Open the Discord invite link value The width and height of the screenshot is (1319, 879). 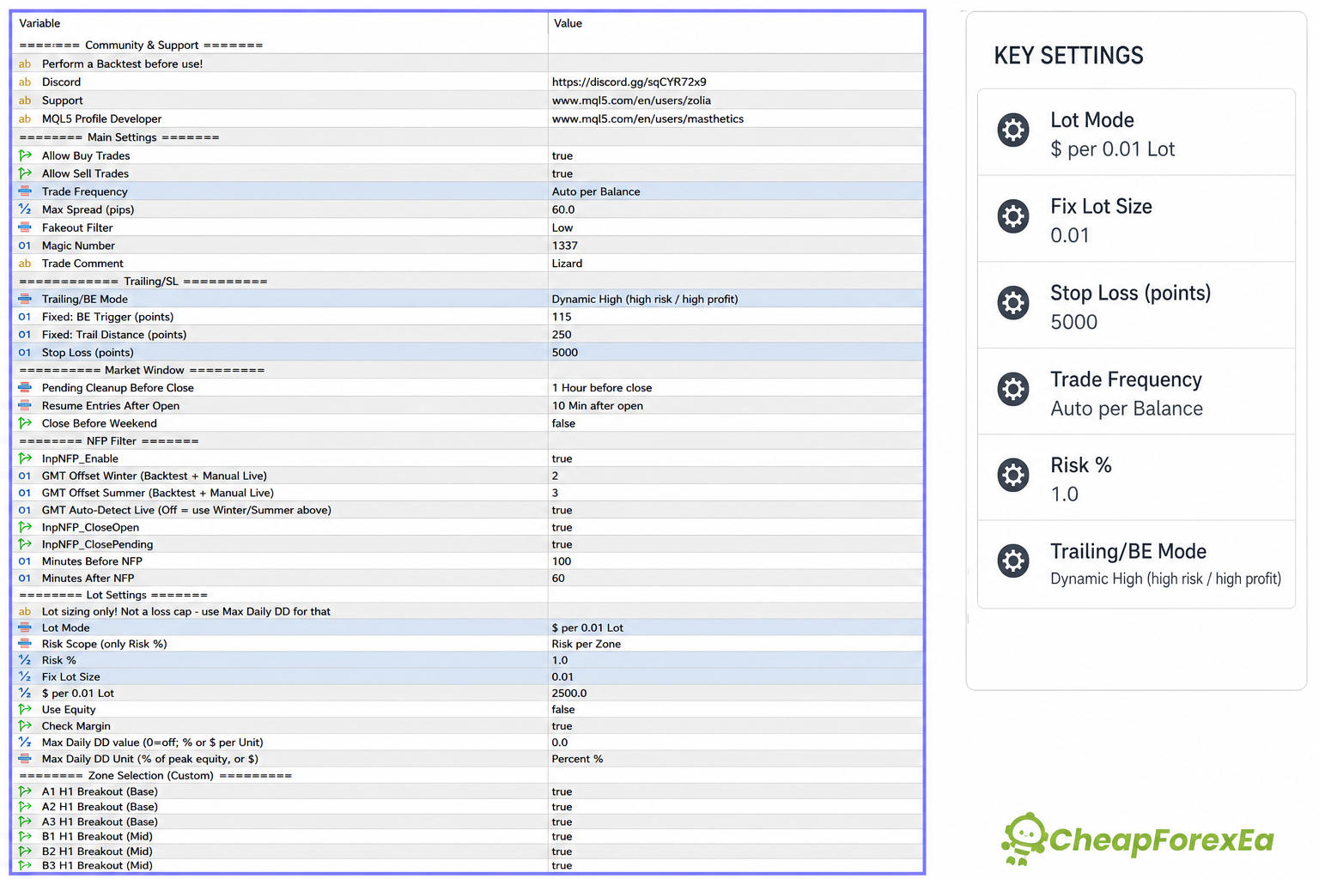[x=629, y=82]
